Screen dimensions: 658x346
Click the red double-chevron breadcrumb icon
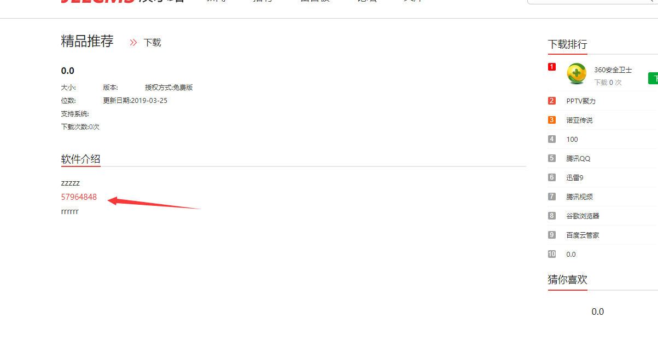(133, 42)
